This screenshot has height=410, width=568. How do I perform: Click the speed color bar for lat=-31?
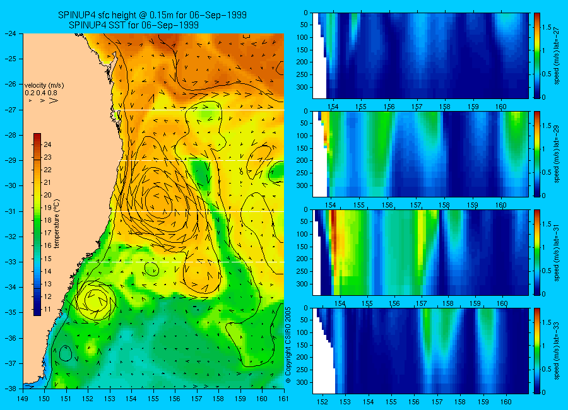(537, 252)
